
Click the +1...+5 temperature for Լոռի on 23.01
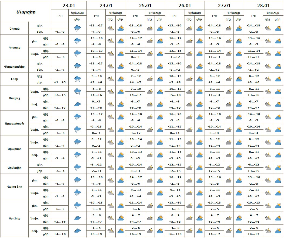[x=60, y=82]
